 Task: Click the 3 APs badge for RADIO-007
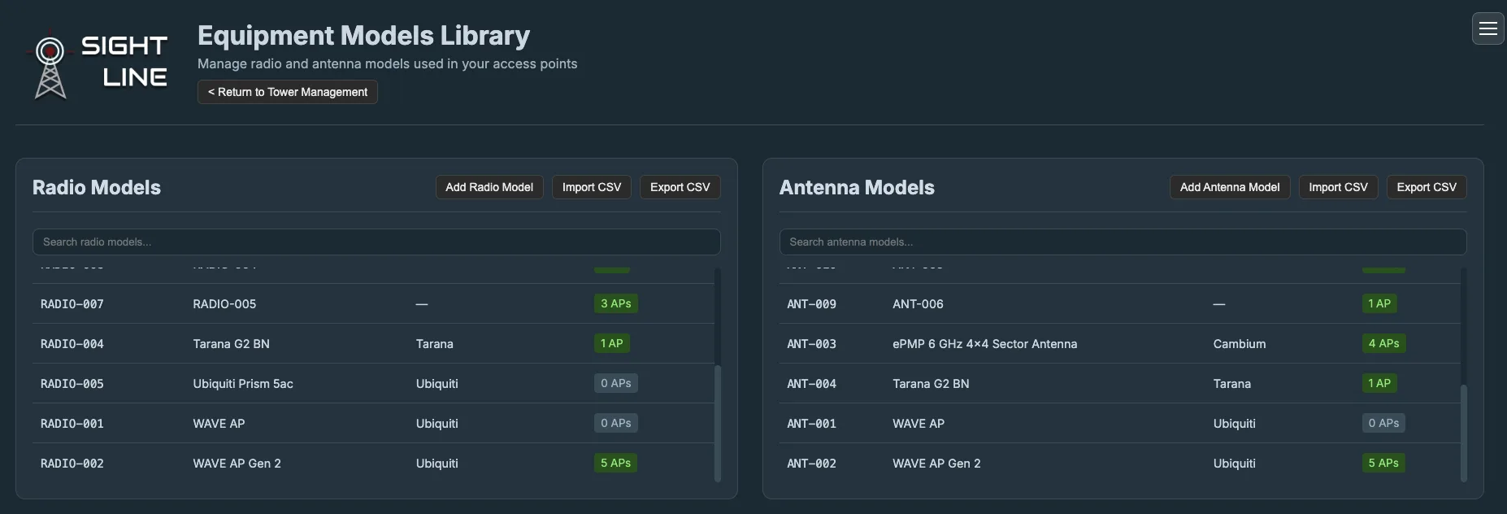(615, 303)
